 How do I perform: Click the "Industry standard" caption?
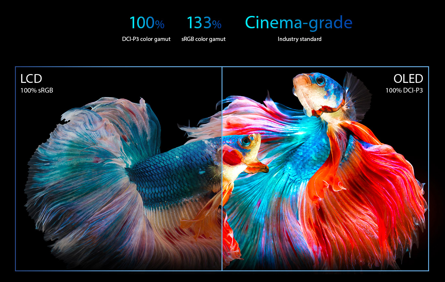point(299,39)
